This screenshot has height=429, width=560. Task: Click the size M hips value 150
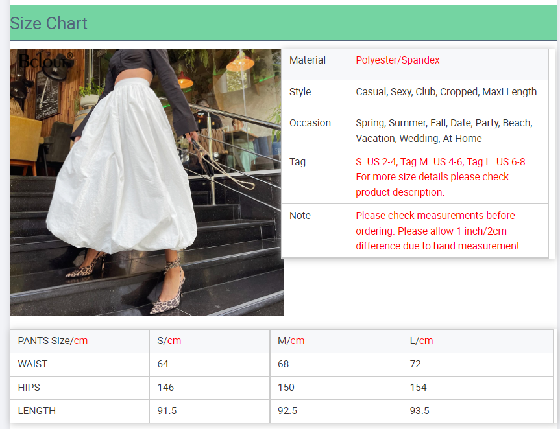tap(286, 388)
